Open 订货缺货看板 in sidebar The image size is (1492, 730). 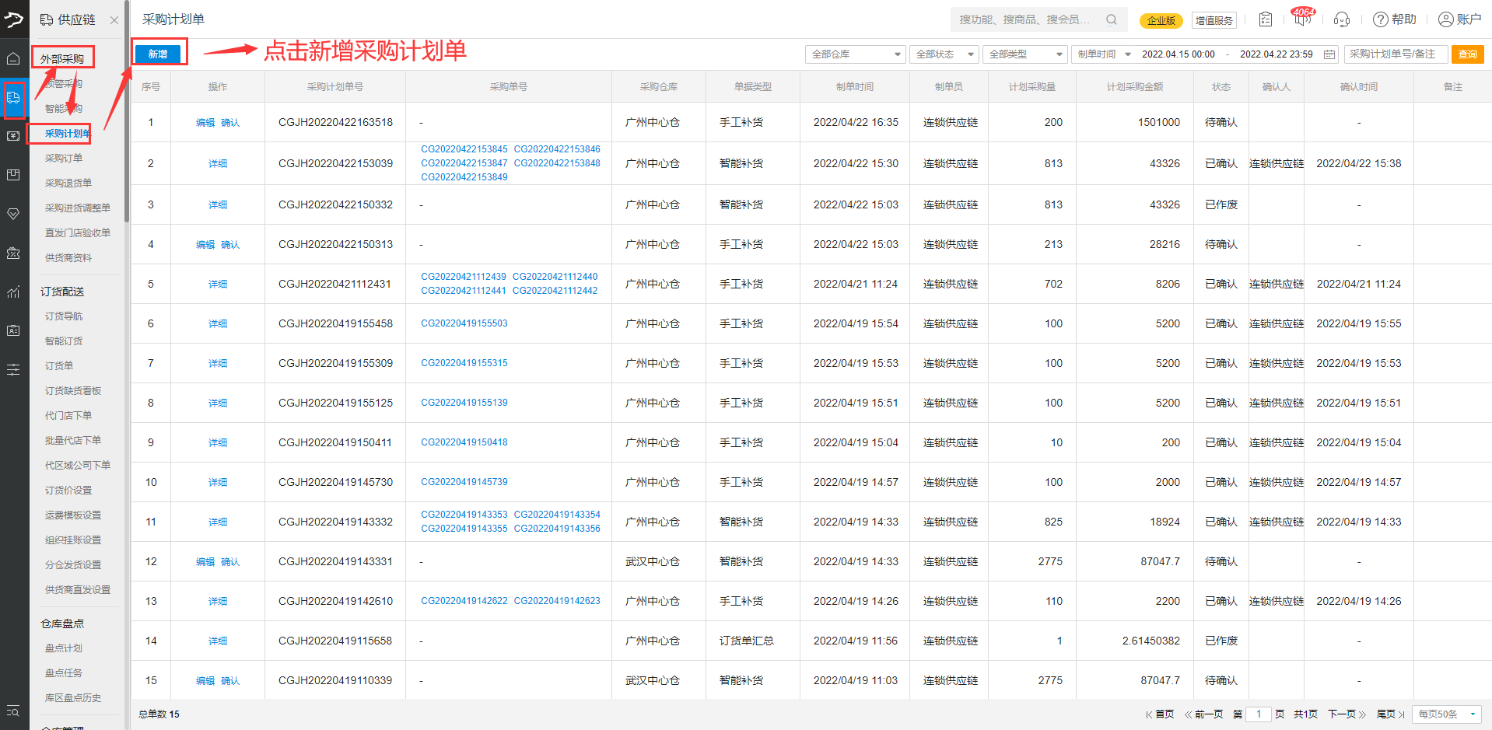[73, 391]
